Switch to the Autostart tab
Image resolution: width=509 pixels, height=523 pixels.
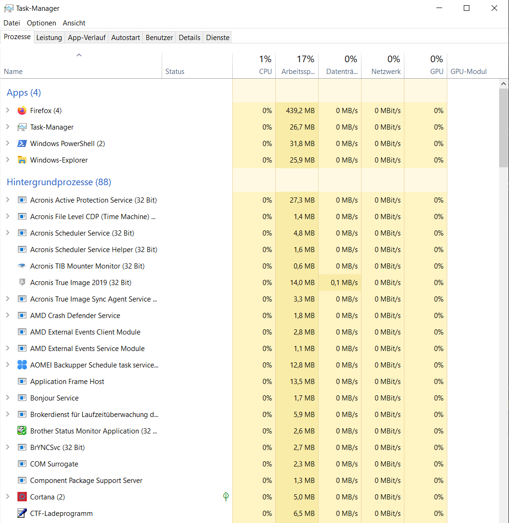[125, 37]
